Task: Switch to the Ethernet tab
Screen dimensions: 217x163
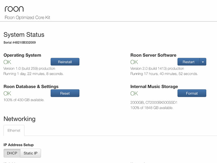Action: pos(14,130)
